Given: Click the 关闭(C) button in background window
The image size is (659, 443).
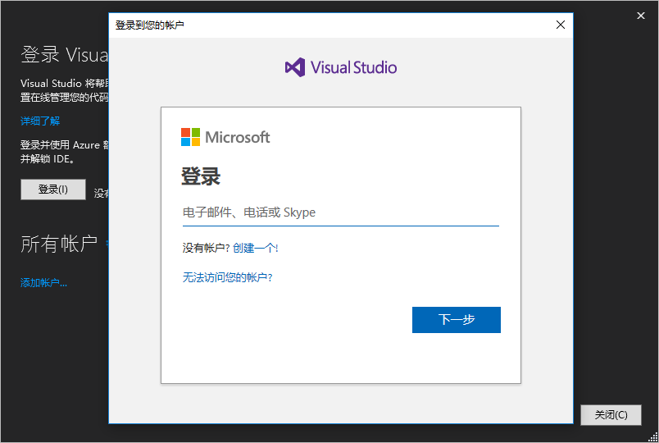Looking at the screenshot, I should click(x=611, y=415).
